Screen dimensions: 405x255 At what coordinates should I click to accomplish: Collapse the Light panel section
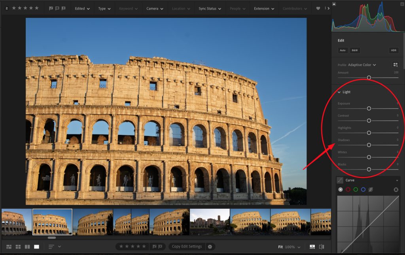(x=339, y=92)
